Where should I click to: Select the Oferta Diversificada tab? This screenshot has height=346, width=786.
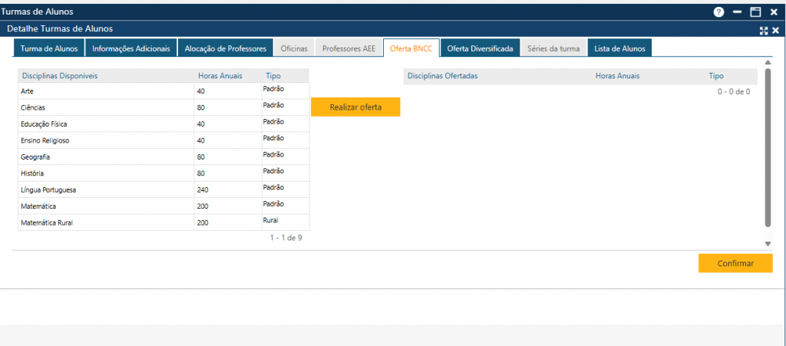click(480, 48)
